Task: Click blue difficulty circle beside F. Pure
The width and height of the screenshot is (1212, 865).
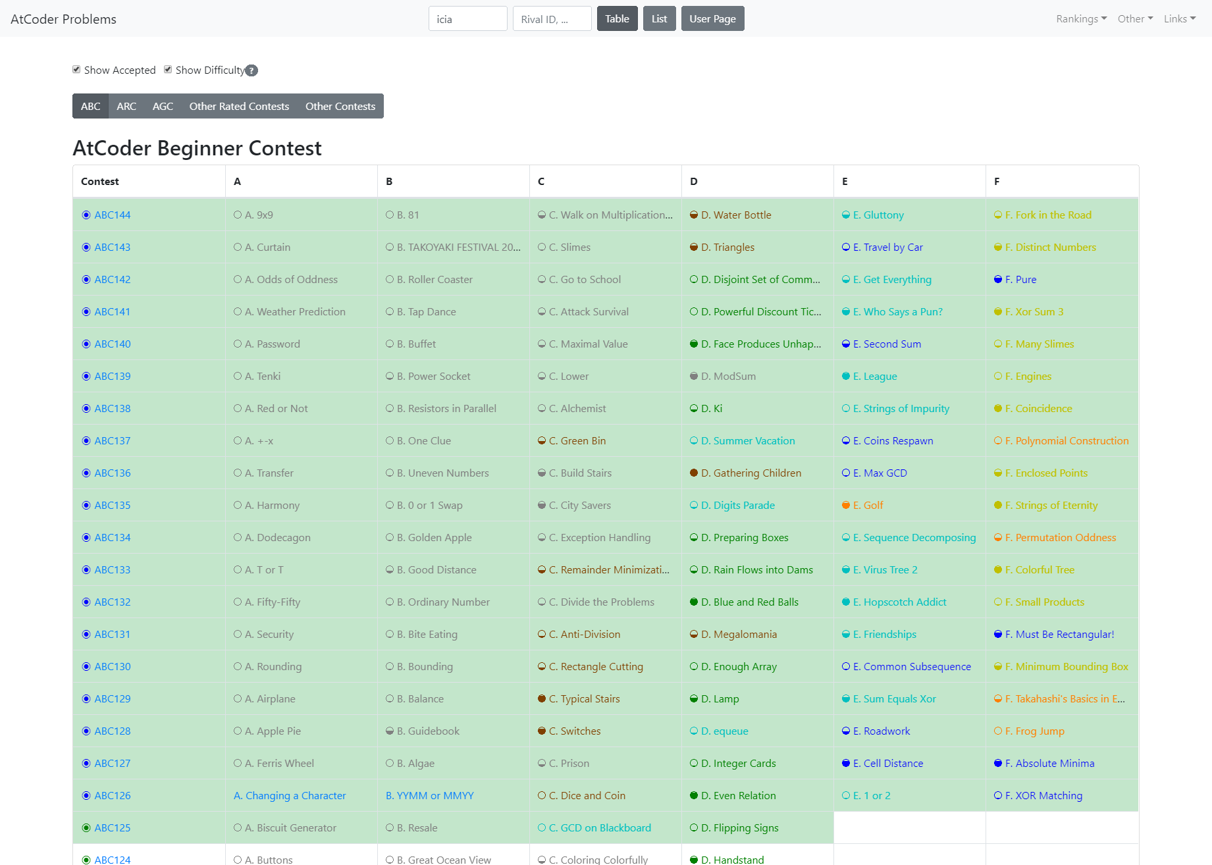Action: [x=998, y=280]
